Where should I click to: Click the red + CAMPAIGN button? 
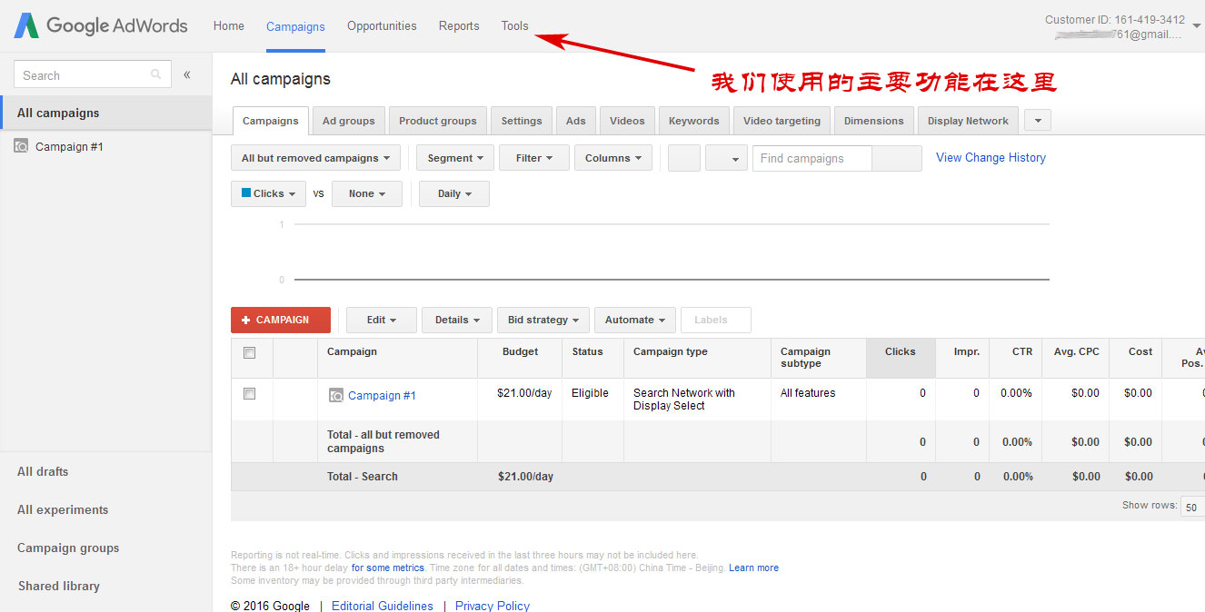click(281, 320)
